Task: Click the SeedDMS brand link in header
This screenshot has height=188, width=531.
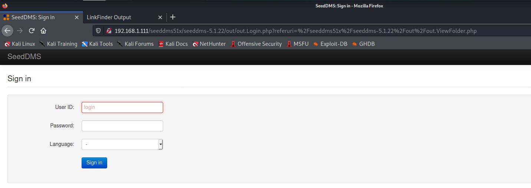Action: 24,57
